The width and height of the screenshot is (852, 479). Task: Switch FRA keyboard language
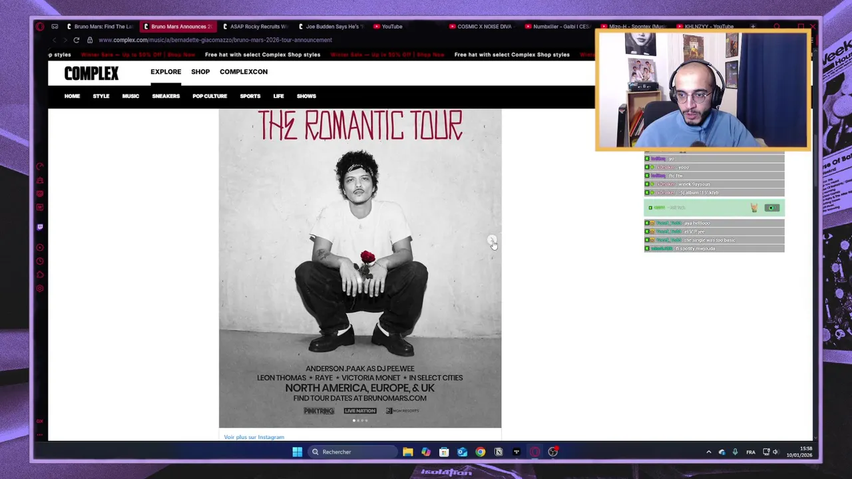[751, 452]
